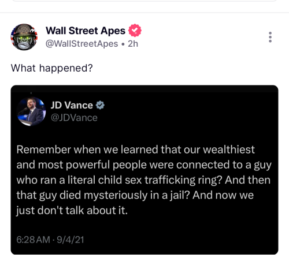Click the @WallStreetApes handle
289x265 pixels.
(x=81, y=44)
